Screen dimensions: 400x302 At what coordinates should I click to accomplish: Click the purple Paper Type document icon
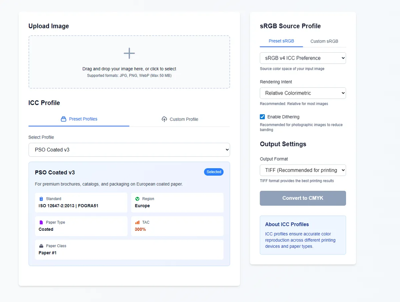(41, 222)
